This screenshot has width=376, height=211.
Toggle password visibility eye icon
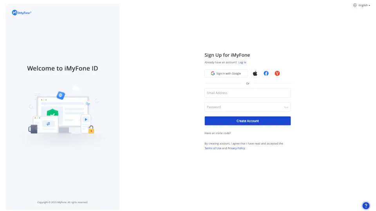(x=286, y=107)
